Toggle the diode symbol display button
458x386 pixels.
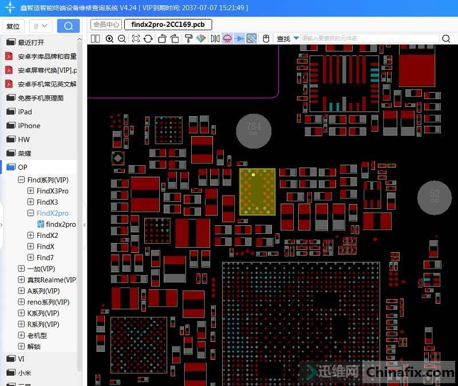pyautogui.click(x=240, y=38)
